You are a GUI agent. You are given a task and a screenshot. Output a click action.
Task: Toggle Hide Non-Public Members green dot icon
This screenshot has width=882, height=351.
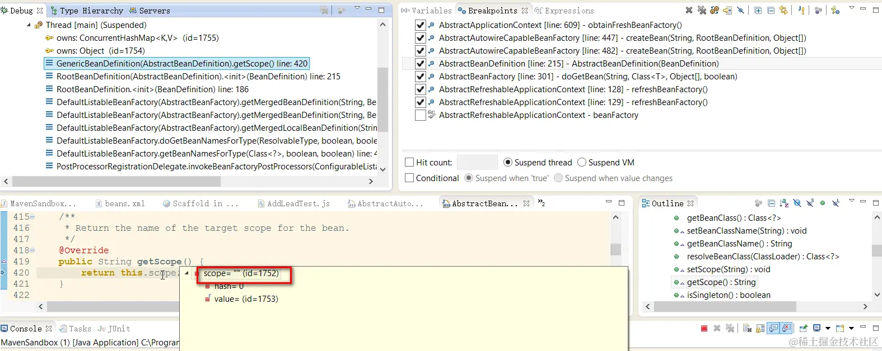pyautogui.click(x=823, y=203)
